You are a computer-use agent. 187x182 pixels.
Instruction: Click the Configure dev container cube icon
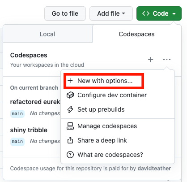70,95
